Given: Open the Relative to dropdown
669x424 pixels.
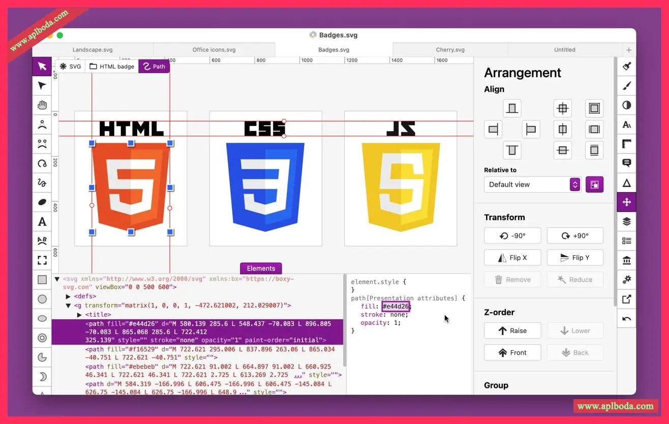Looking at the screenshot, I should point(532,185).
